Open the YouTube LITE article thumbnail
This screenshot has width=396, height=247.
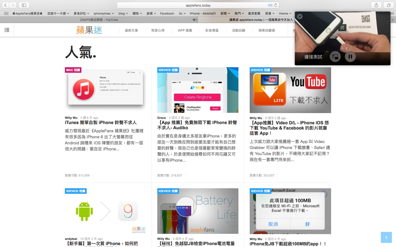[x=290, y=90]
